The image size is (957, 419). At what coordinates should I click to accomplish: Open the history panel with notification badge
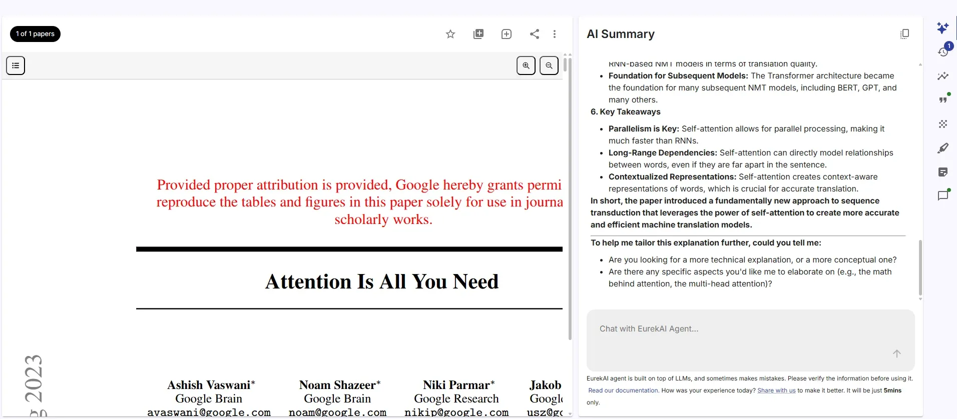tap(943, 52)
